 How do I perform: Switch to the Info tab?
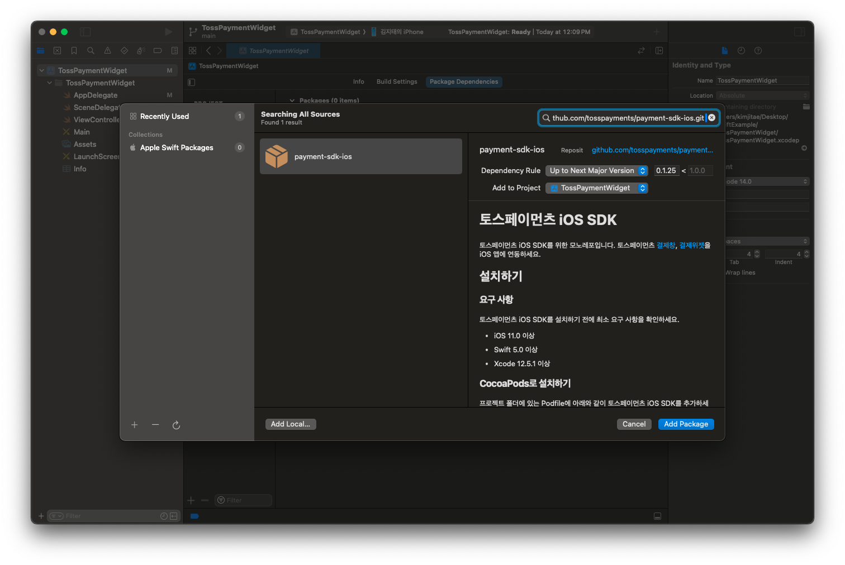[358, 82]
